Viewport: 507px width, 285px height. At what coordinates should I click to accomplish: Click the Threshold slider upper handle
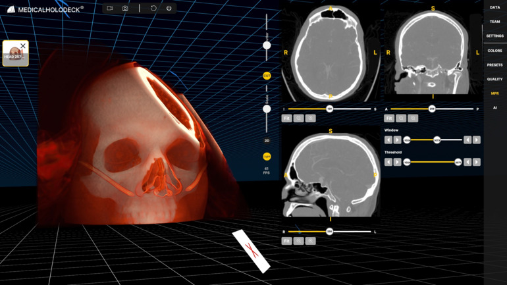[458, 162]
